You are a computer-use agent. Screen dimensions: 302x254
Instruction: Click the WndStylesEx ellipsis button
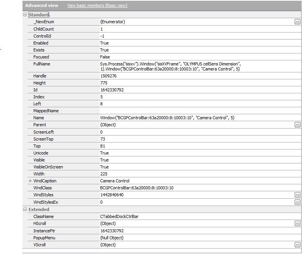click(x=297, y=202)
